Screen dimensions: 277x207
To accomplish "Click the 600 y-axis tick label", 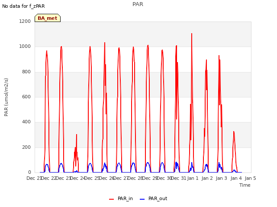I will click(26, 97).
